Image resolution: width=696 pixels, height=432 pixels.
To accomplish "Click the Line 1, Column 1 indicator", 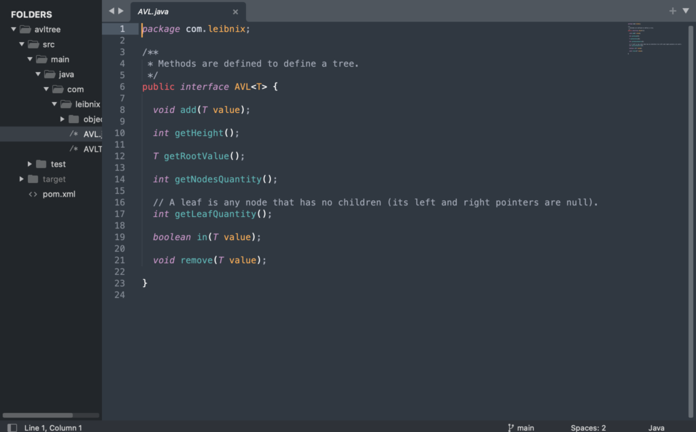I will 53,427.
